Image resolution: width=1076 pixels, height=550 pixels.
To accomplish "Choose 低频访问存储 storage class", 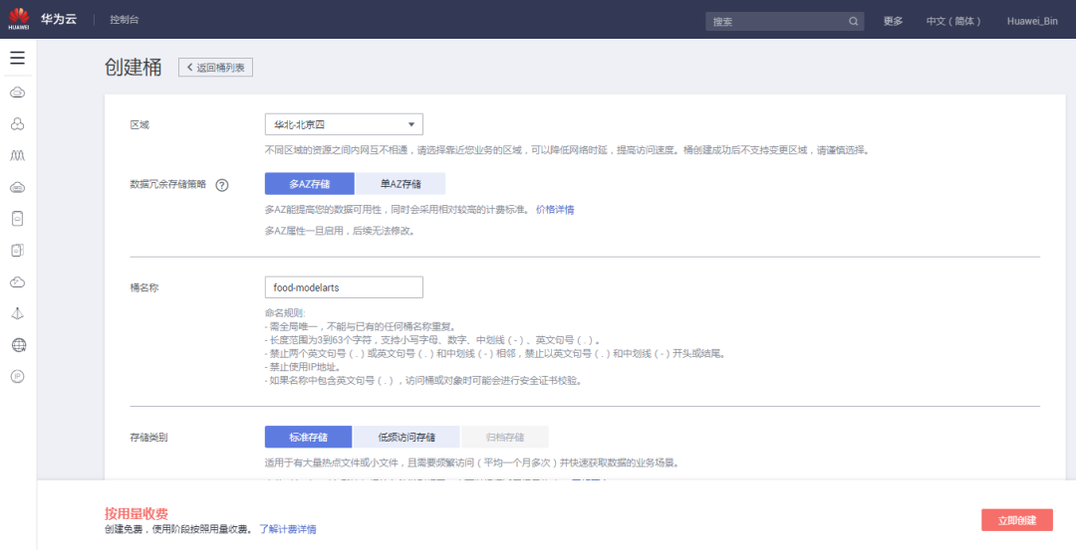I will 406,437.
